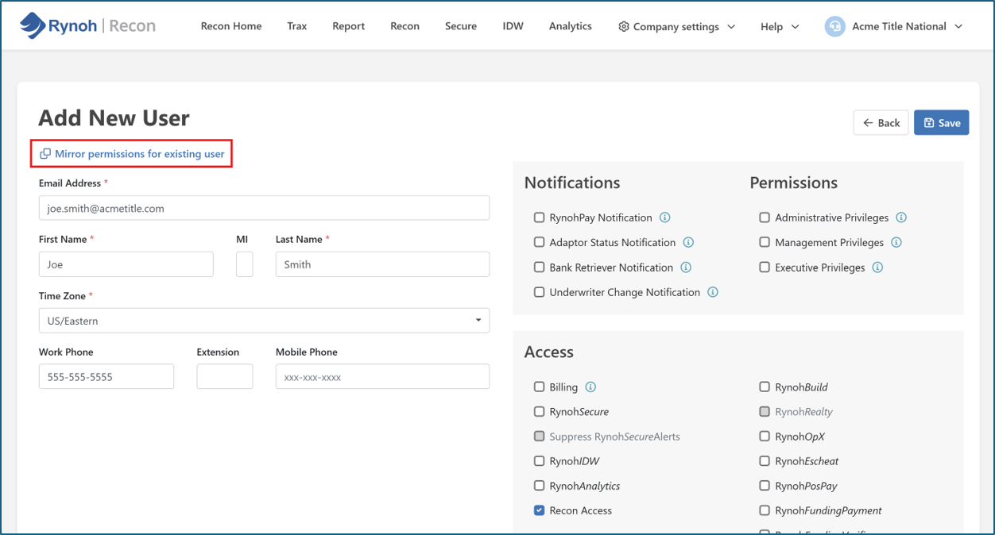Enable RynohFundingPayment checkbox

pyautogui.click(x=765, y=510)
